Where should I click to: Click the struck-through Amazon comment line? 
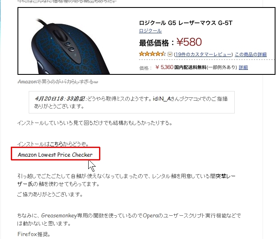click(x=58, y=81)
